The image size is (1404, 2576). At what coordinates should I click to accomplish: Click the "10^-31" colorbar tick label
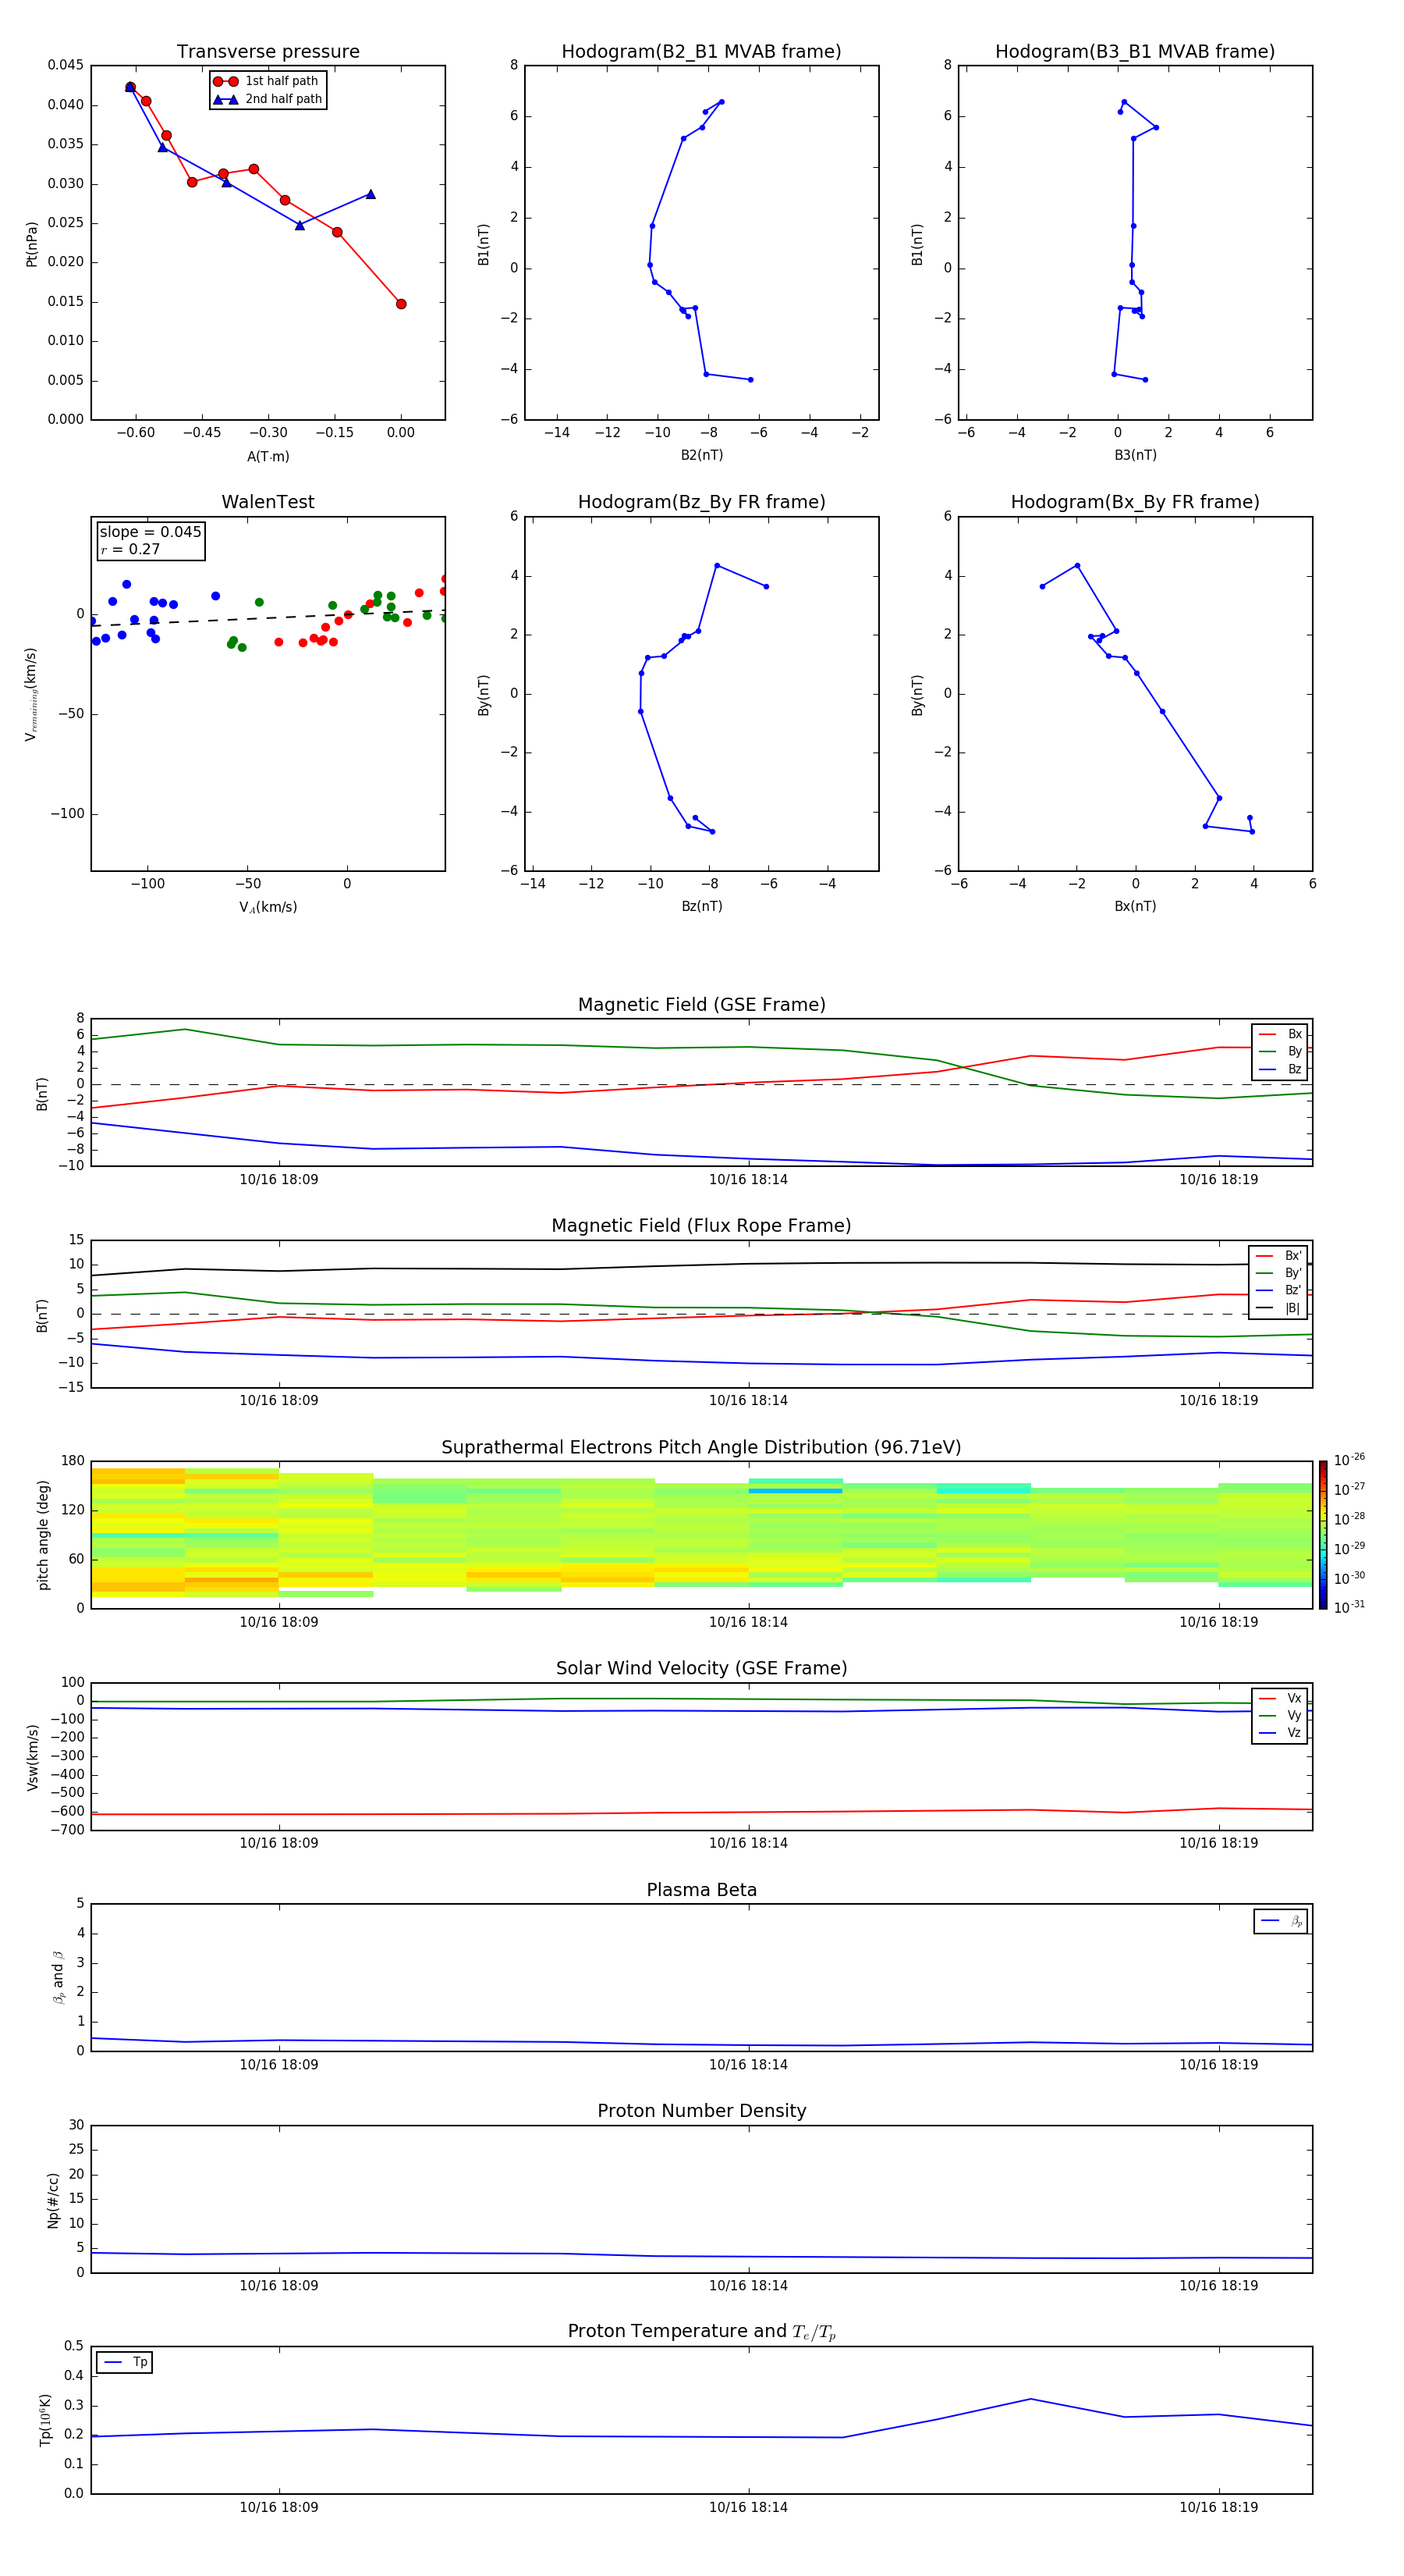pyautogui.click(x=1349, y=1607)
